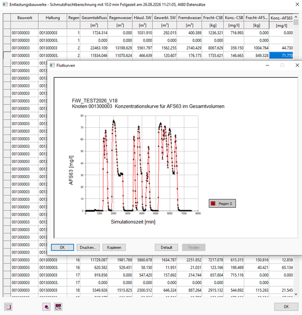Click the Fracht-AFS cell 40.421

click(x=257, y=267)
